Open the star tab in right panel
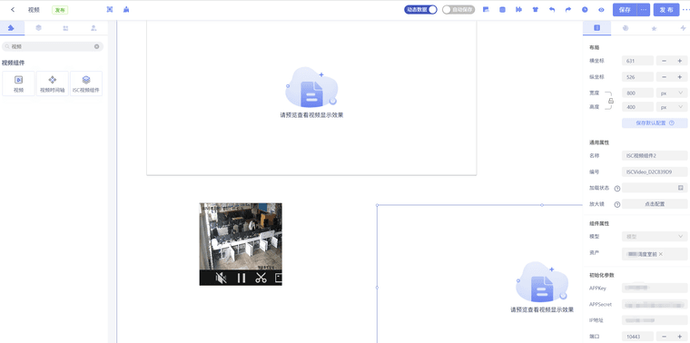Viewport: 690px width, 343px height. point(654,28)
